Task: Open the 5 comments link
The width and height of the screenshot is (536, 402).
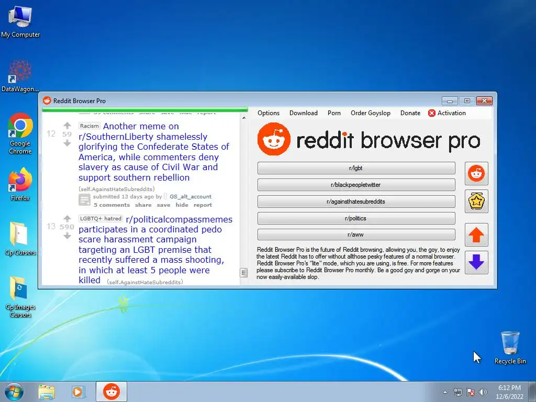Action: click(x=112, y=205)
